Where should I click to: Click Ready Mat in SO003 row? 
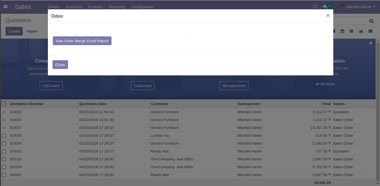[160, 151]
